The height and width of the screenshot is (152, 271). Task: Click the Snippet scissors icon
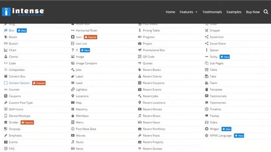point(207,30)
